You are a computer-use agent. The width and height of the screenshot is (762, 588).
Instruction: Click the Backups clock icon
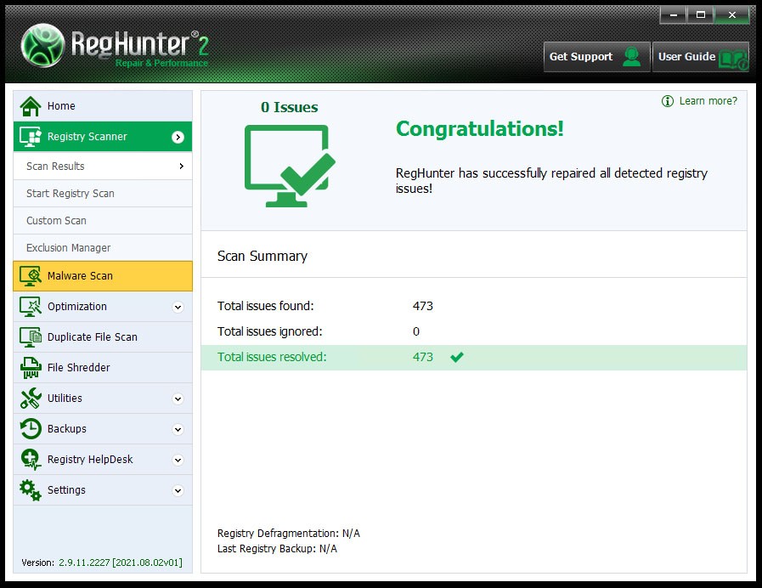[31, 429]
